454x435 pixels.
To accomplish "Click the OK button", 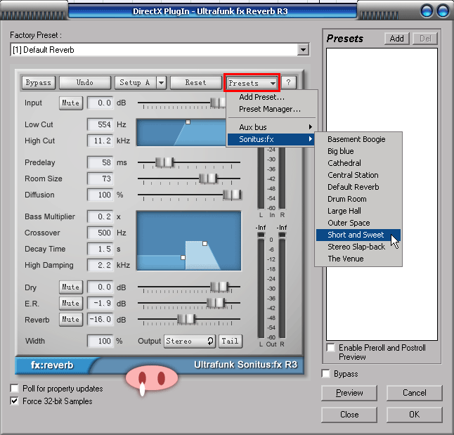I will pos(415,415).
